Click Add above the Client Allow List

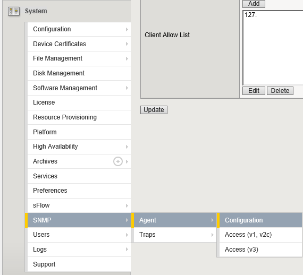pyautogui.click(x=254, y=4)
